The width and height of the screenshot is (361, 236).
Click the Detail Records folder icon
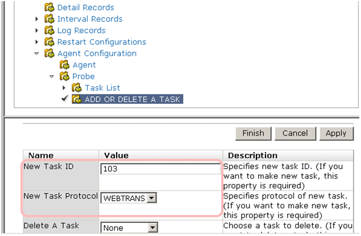(x=49, y=7)
